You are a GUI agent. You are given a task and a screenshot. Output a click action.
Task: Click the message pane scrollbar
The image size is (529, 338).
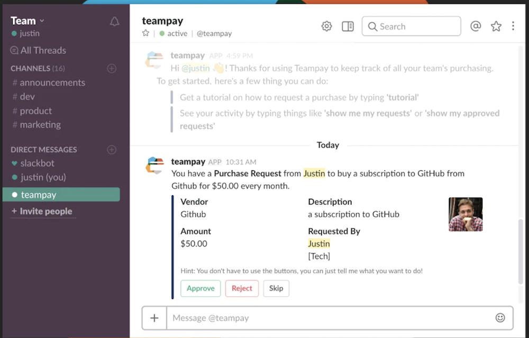521,252
